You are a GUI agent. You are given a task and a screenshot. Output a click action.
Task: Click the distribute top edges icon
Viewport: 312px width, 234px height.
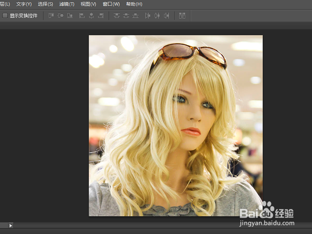pyautogui.click(x=117, y=15)
